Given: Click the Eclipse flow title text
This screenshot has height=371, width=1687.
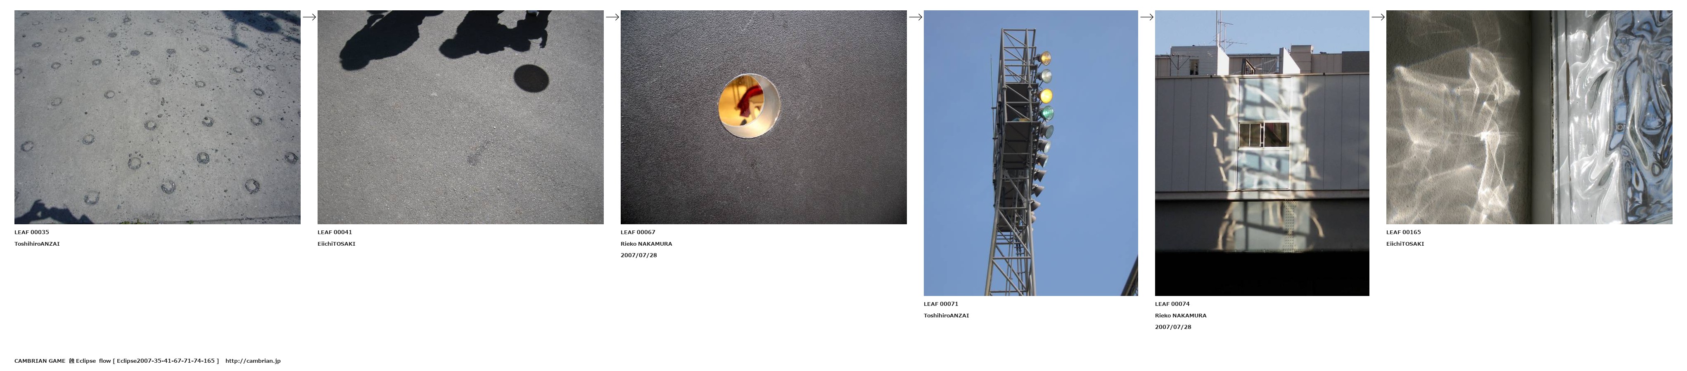Looking at the screenshot, I should point(94,361).
